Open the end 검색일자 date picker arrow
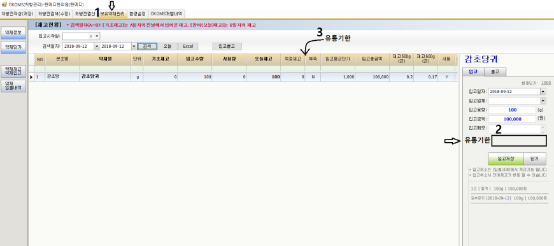 click(x=134, y=47)
